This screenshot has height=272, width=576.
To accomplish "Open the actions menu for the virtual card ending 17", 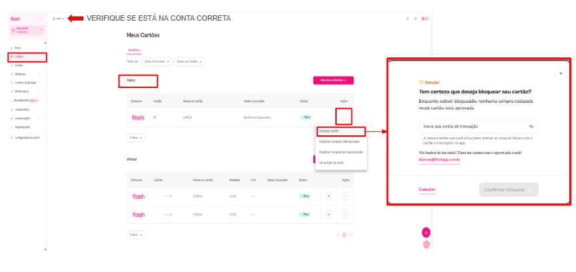I will click(x=345, y=196).
